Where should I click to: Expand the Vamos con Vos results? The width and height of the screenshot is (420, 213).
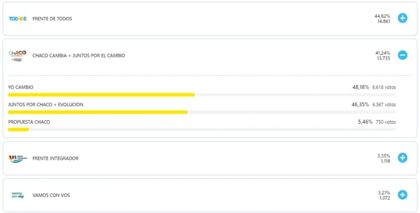point(402,195)
